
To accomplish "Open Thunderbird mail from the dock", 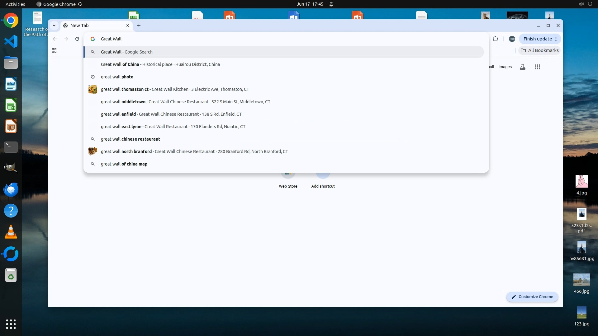I will (x=11, y=189).
